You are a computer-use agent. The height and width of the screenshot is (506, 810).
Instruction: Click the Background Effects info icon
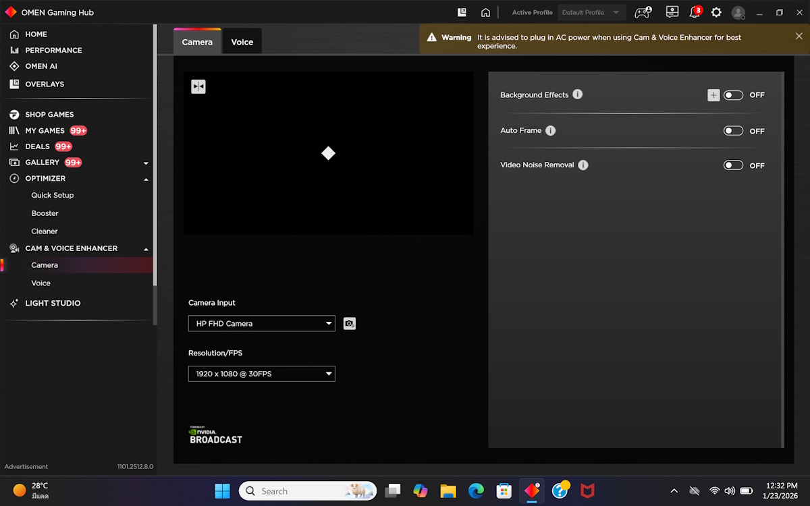[578, 94]
